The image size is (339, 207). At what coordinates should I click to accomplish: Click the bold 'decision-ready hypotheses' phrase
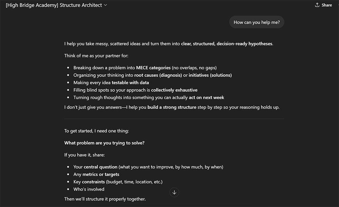244,44
